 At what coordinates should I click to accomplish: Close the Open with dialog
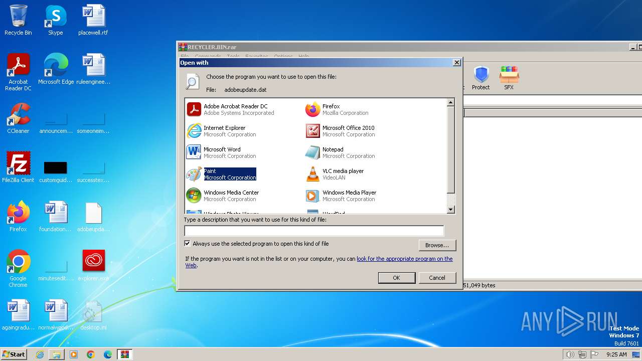coord(456,63)
